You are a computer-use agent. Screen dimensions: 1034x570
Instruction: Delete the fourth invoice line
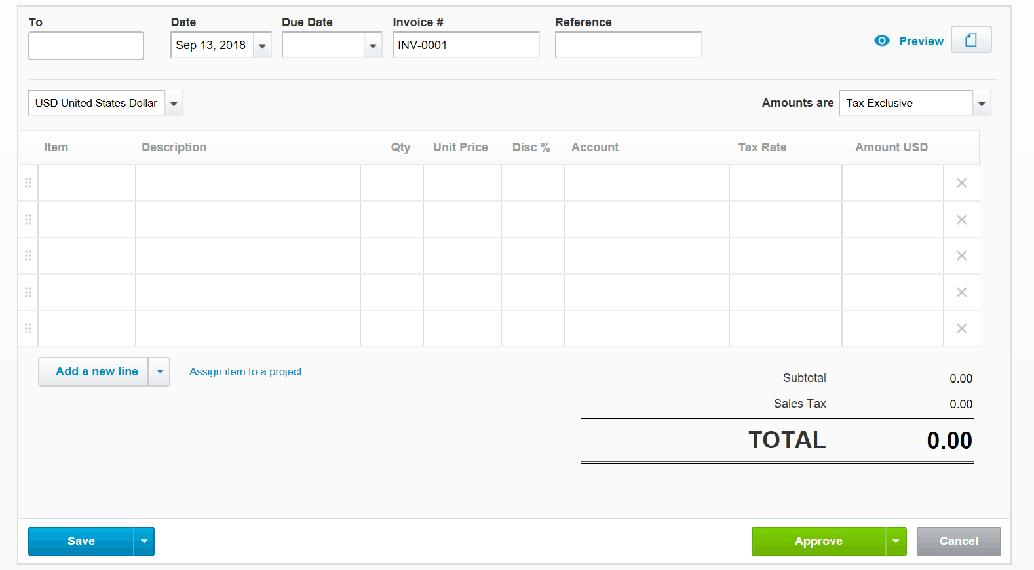pos(961,292)
